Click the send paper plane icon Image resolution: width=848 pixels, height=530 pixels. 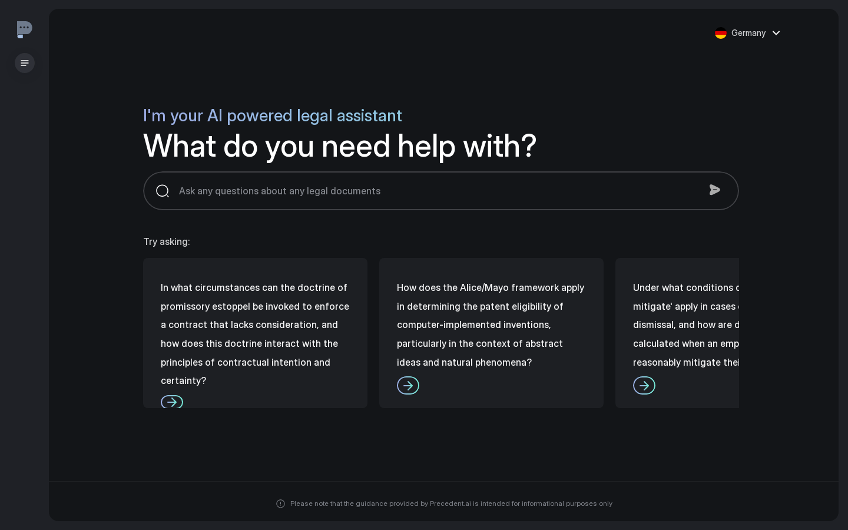pyautogui.click(x=715, y=190)
